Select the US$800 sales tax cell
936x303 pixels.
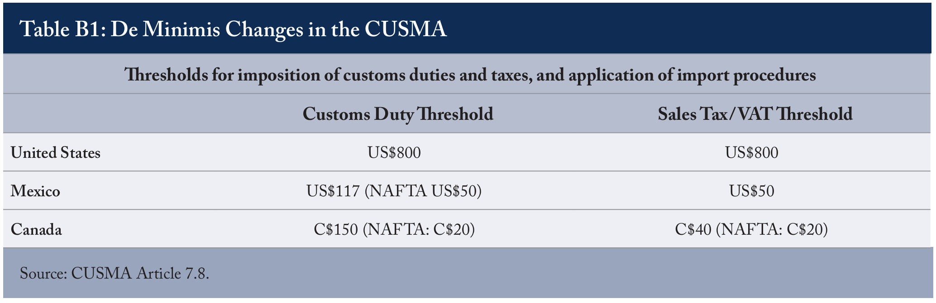click(x=752, y=152)
